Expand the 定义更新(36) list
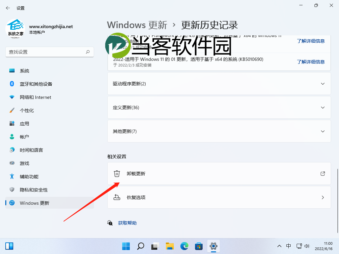The image size is (339, 254). [218, 107]
